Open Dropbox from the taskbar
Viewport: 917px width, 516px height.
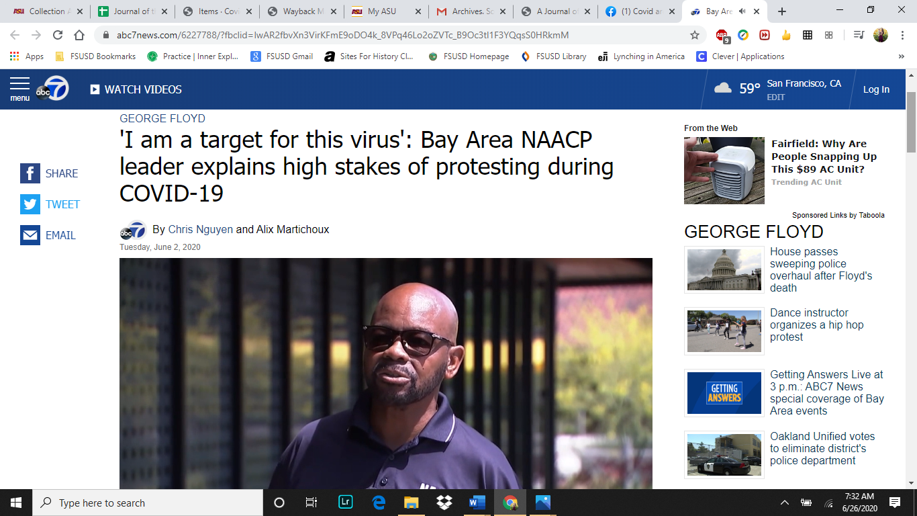(x=444, y=503)
